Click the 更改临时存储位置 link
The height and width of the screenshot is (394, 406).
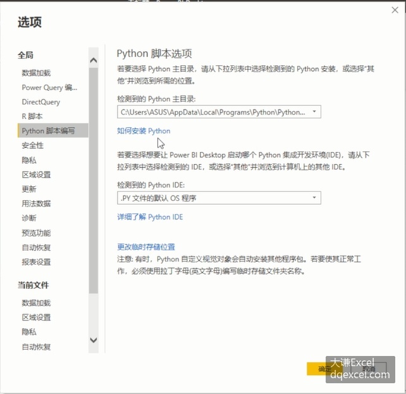[x=146, y=246]
